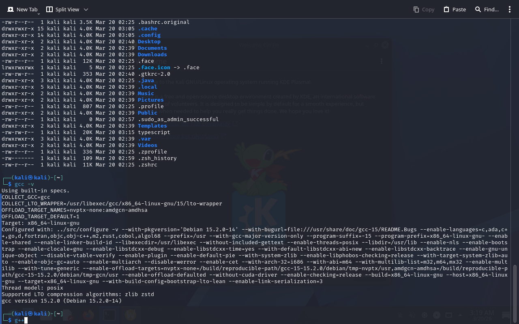Open the three-dot hamburger menu
The image size is (519, 324).
click(510, 9)
